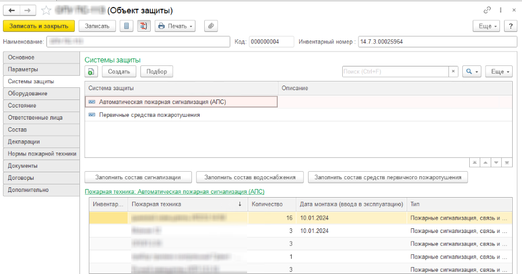This screenshot has height=274, width=522.
Task: Click the Система защиты column header
Action: 182,88
